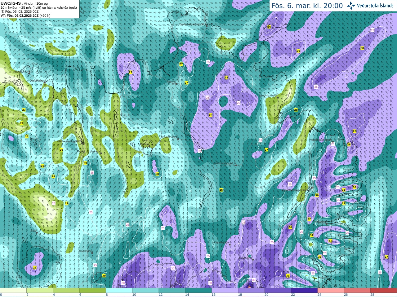Click the Ásbyrgi station label
The width and height of the screenshot is (397, 297).
point(171,82)
